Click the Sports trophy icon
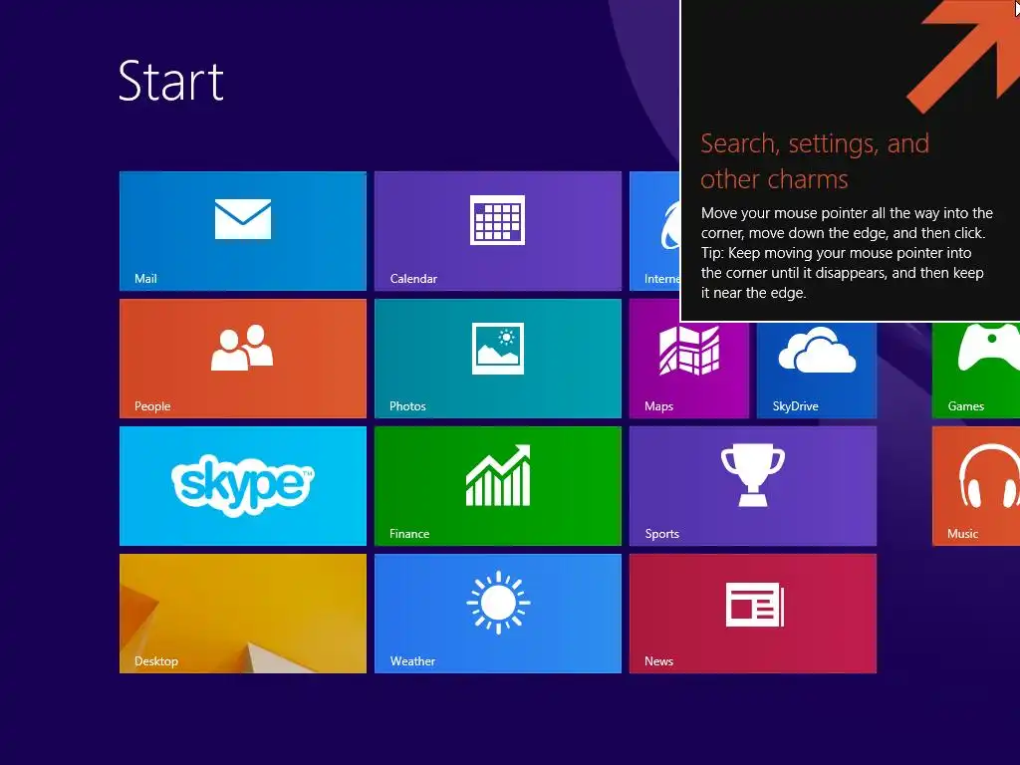The width and height of the screenshot is (1020, 765). (753, 475)
